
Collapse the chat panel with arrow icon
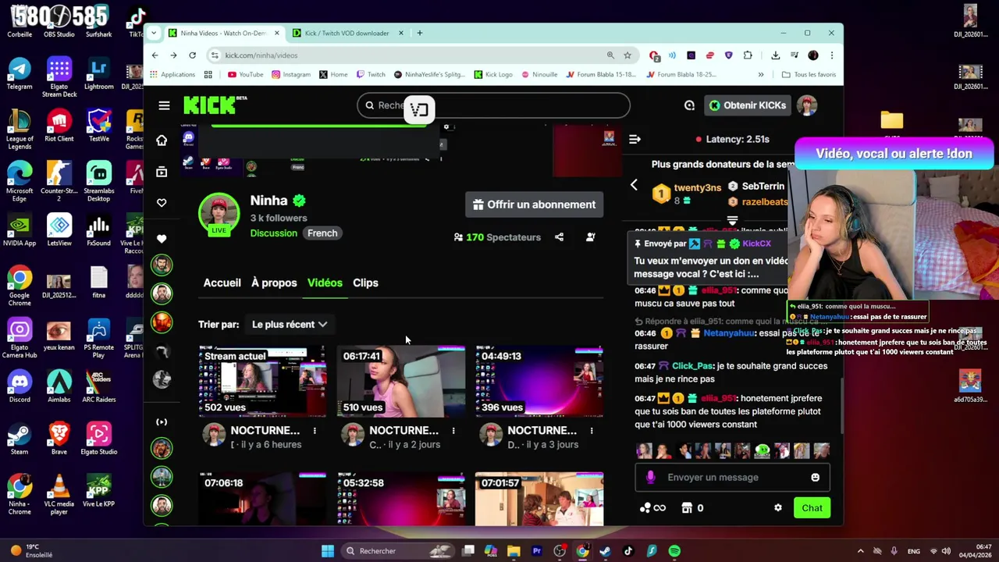(x=635, y=139)
